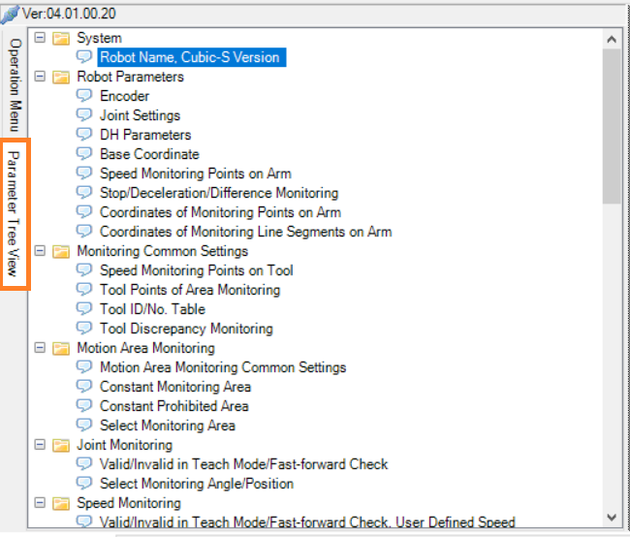
Task: Collapse the Monitoring Common Settings node
Action: (x=40, y=251)
